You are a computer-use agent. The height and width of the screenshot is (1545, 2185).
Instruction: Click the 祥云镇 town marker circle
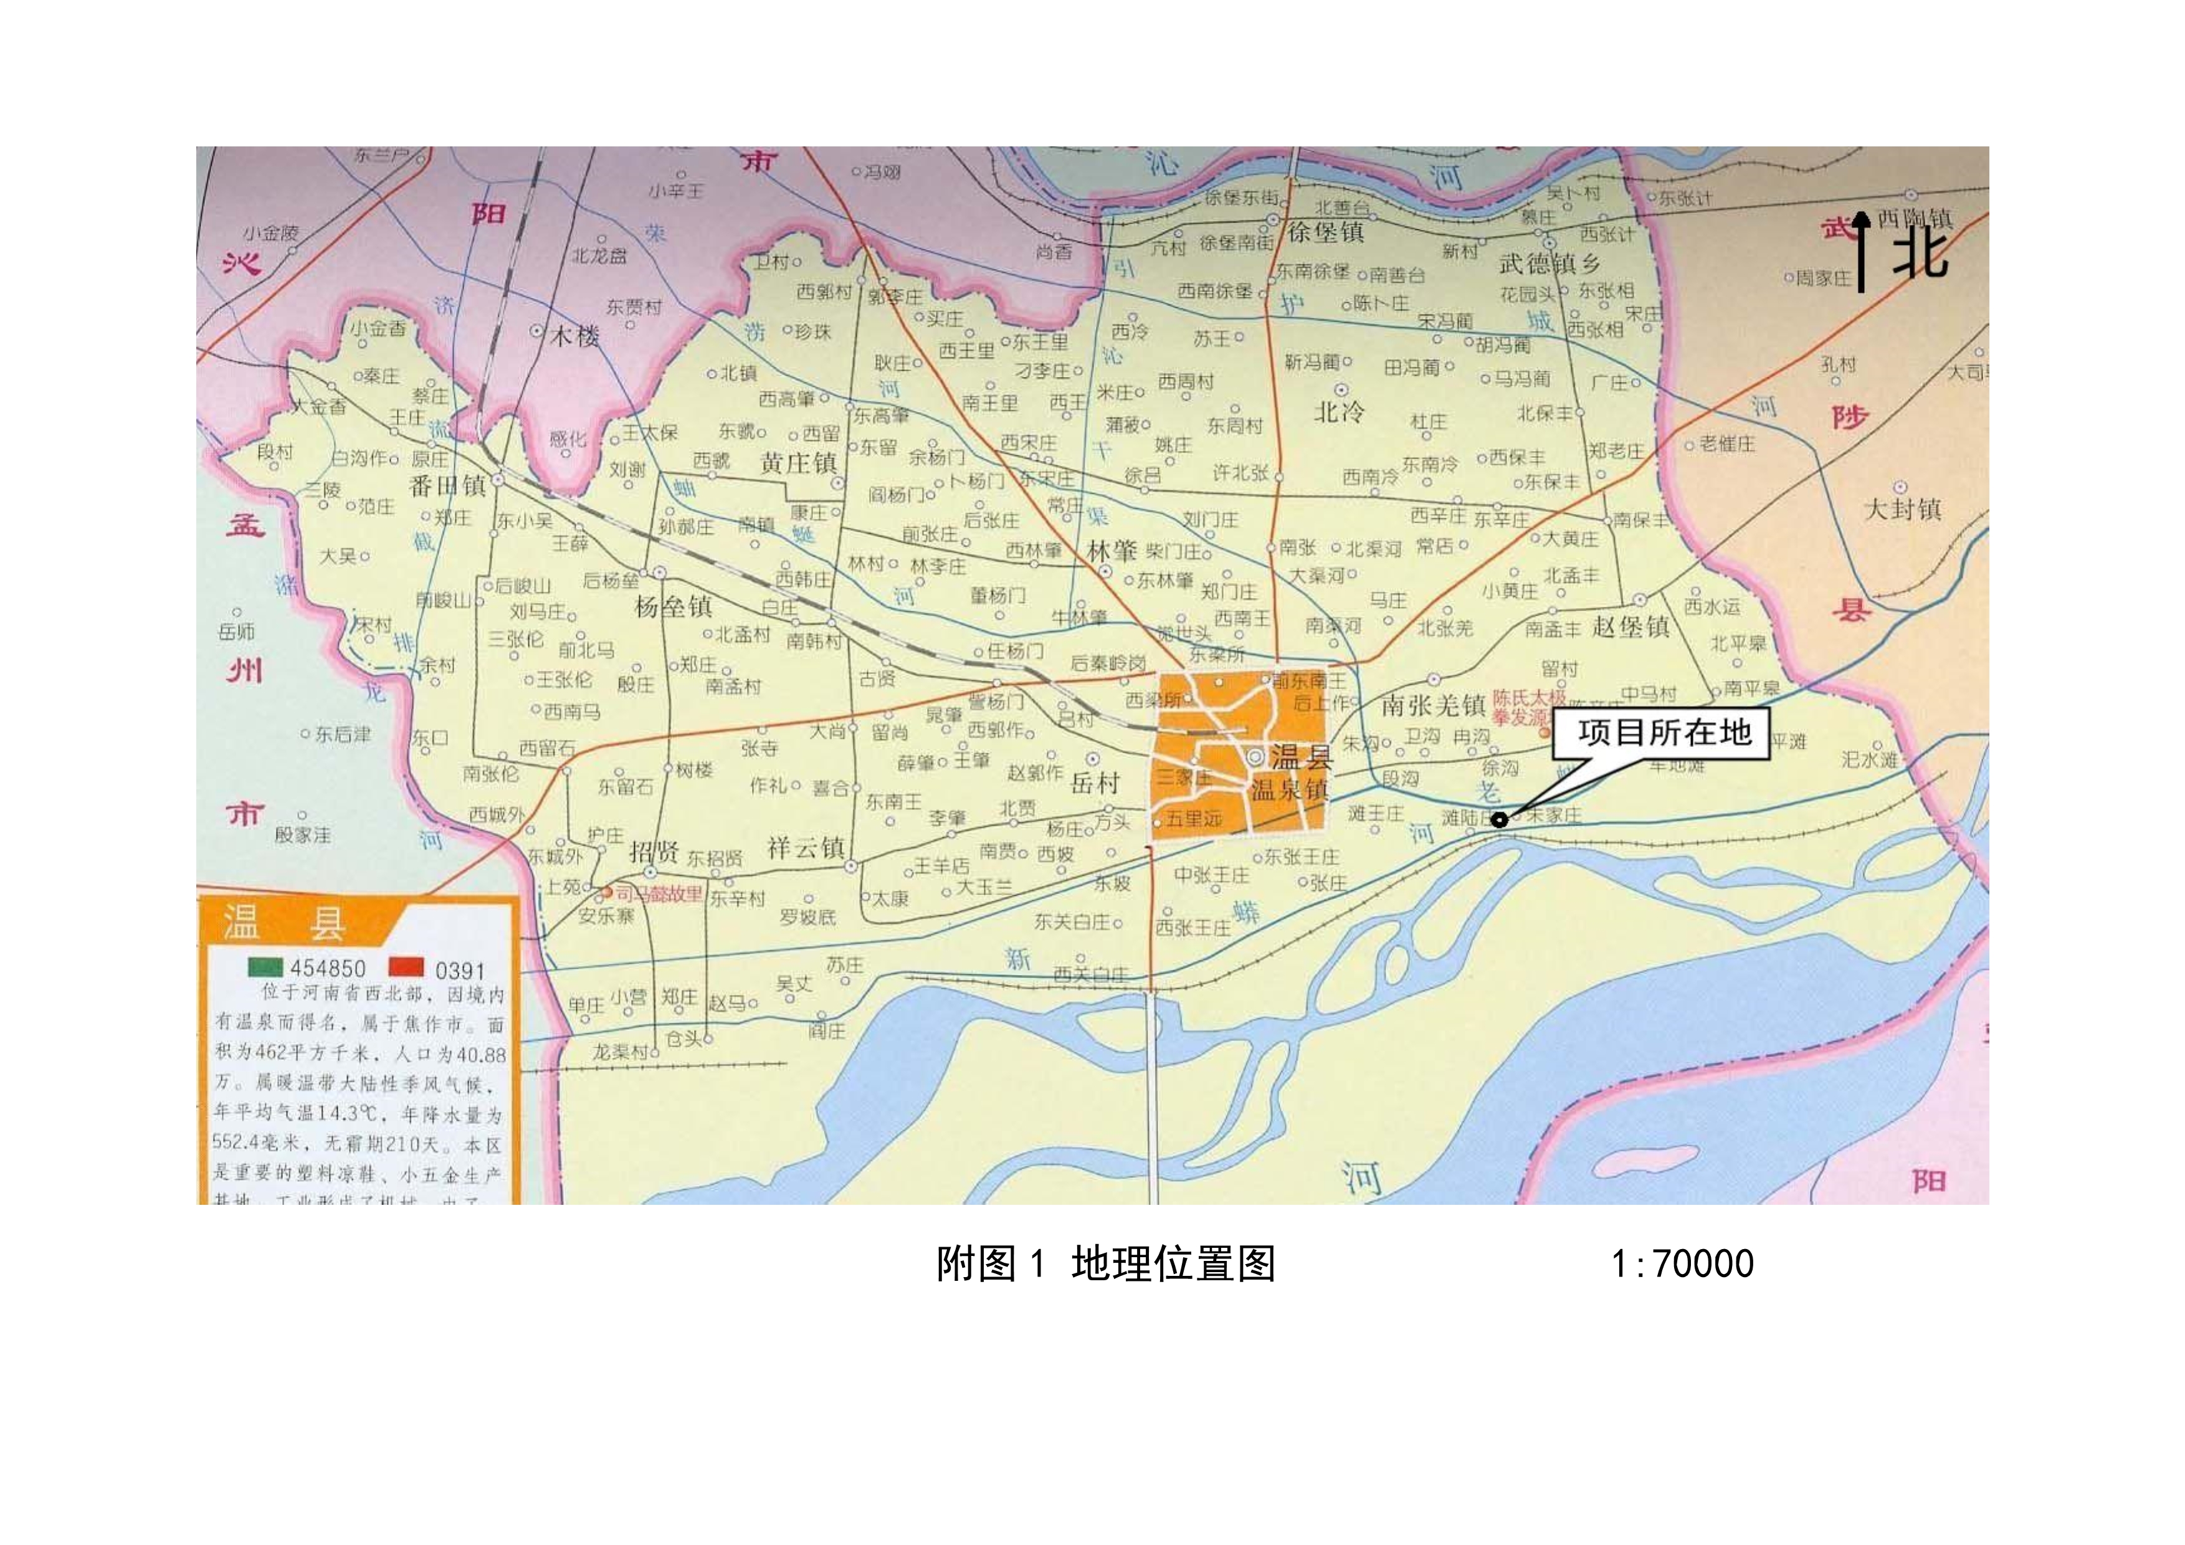(x=852, y=866)
